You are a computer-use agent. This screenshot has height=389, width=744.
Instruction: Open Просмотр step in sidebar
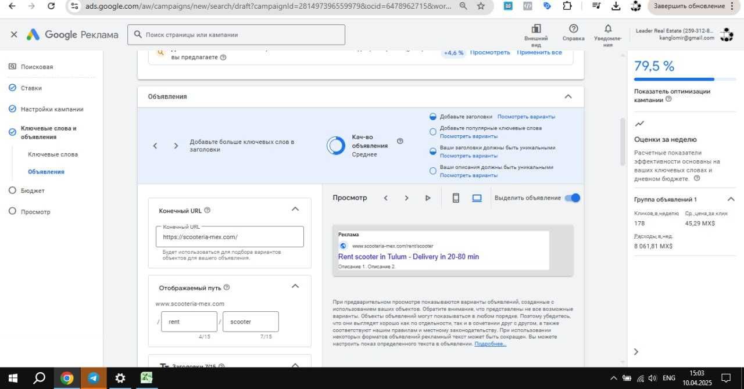pos(35,212)
